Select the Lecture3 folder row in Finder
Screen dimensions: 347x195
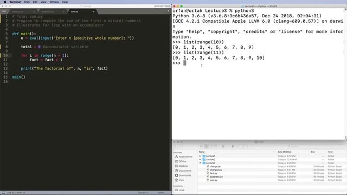(272, 163)
